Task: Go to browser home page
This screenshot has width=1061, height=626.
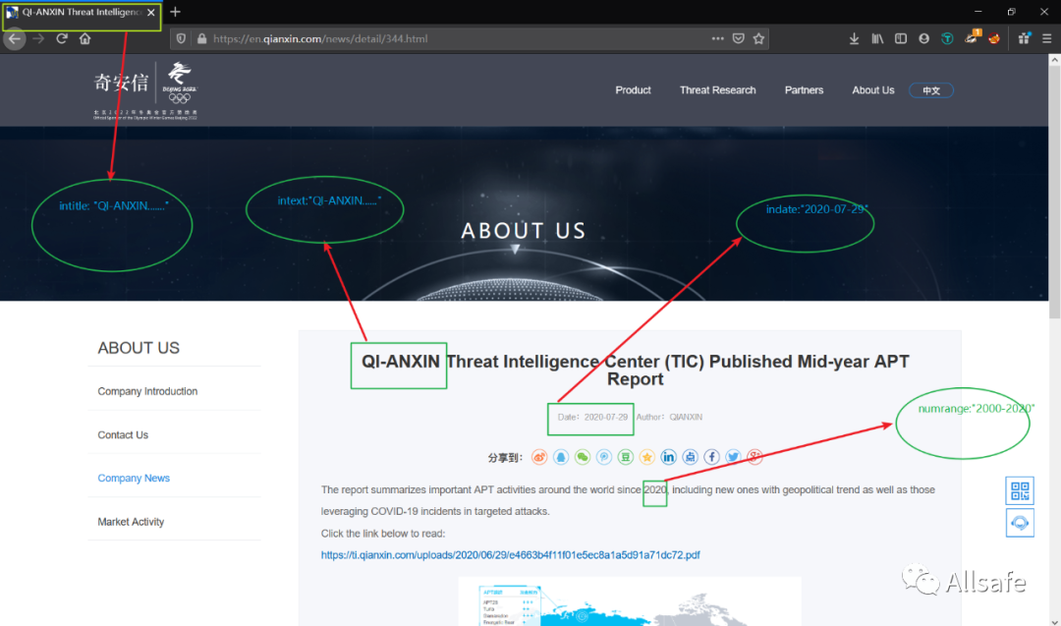Action: click(84, 38)
